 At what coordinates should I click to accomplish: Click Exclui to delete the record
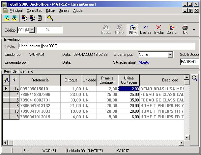click(159, 30)
